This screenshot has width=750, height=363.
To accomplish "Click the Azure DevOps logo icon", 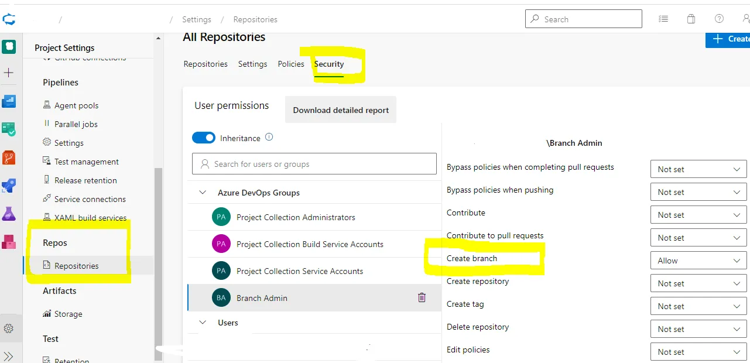I will click(9, 20).
